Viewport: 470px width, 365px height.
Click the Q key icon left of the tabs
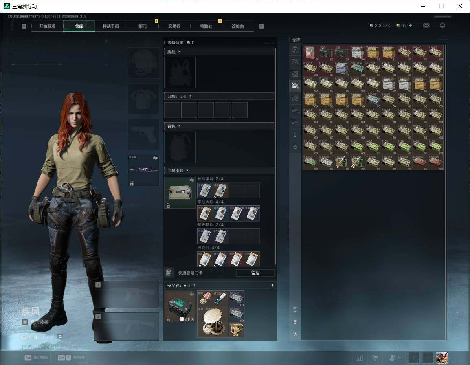click(24, 26)
